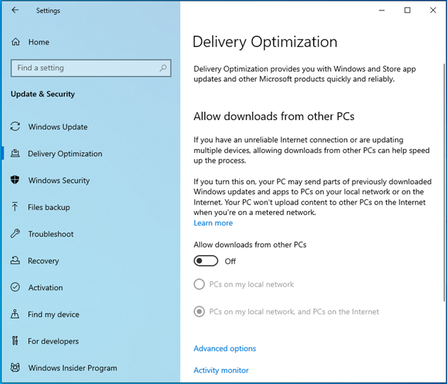Click the Off label beside the toggle
Viewport: 447px width, 384px height.
230,261
